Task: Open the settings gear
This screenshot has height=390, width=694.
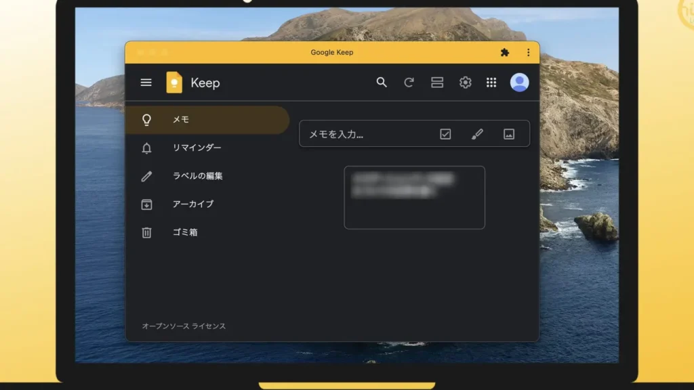Action: coord(465,82)
